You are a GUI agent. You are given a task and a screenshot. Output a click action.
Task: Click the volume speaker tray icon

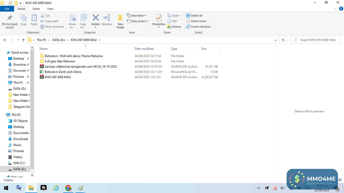click(x=283, y=188)
